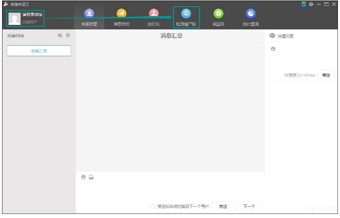Open 检测僵尸粉 zombie fan detection
This screenshot has width=340, height=218.
pos(186,17)
